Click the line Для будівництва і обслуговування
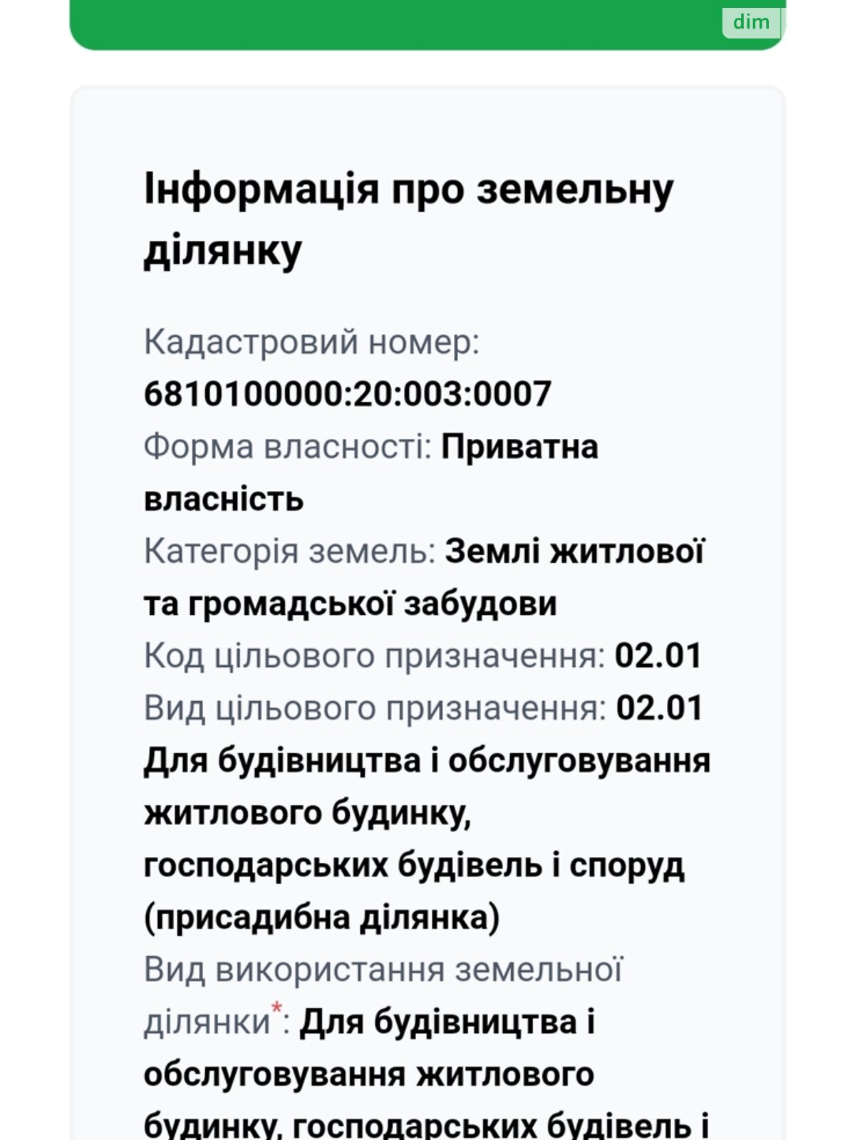 (x=427, y=760)
